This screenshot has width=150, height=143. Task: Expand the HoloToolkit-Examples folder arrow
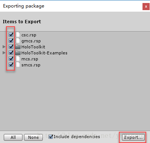4,53
